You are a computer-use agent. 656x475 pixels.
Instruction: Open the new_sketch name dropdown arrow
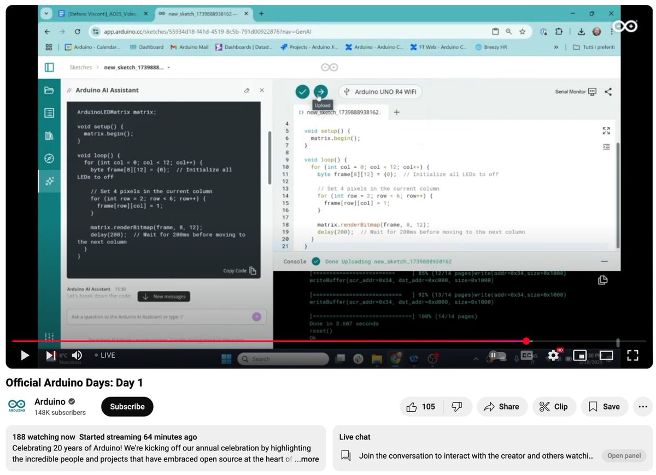pos(169,68)
